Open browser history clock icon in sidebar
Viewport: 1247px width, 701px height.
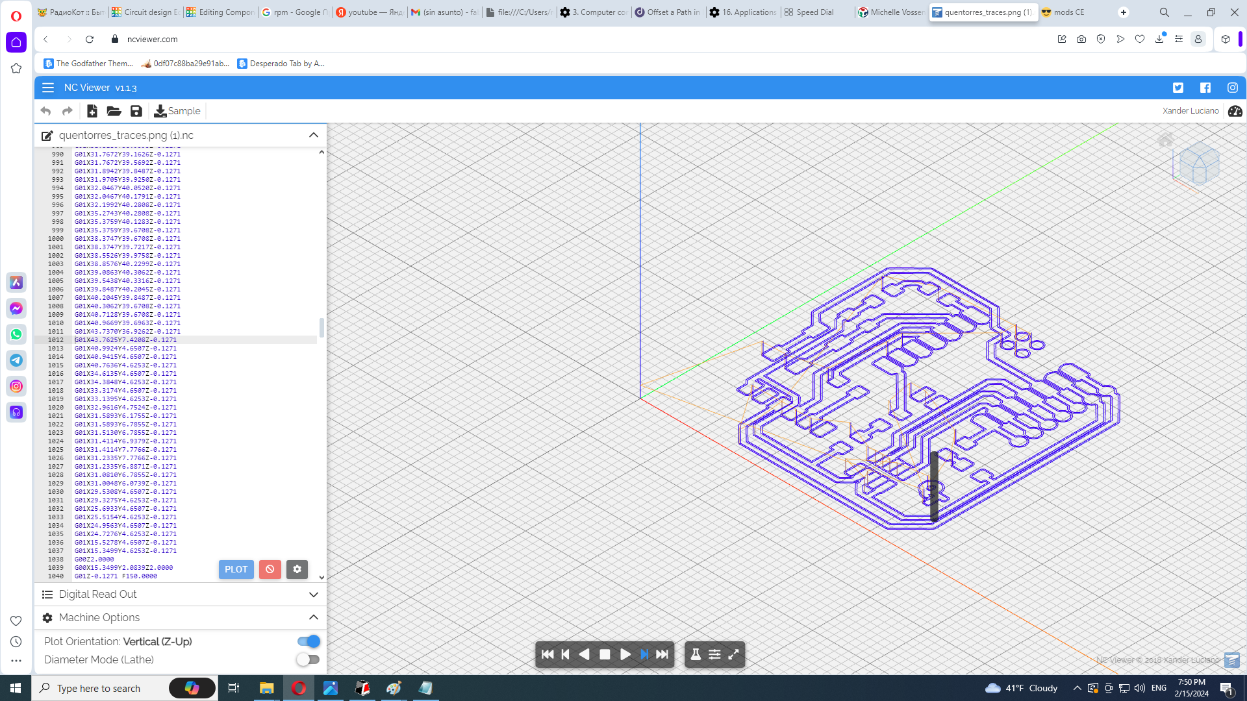pos(16,641)
